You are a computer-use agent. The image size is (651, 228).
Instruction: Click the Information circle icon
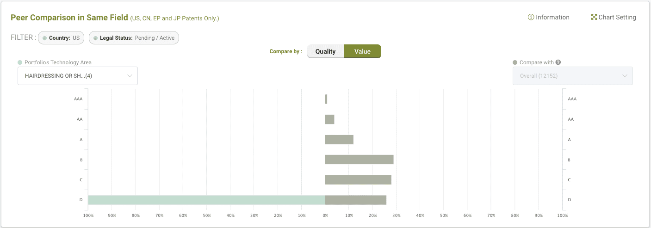click(x=531, y=17)
